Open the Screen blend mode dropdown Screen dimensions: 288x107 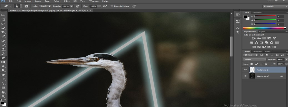tap(255, 59)
